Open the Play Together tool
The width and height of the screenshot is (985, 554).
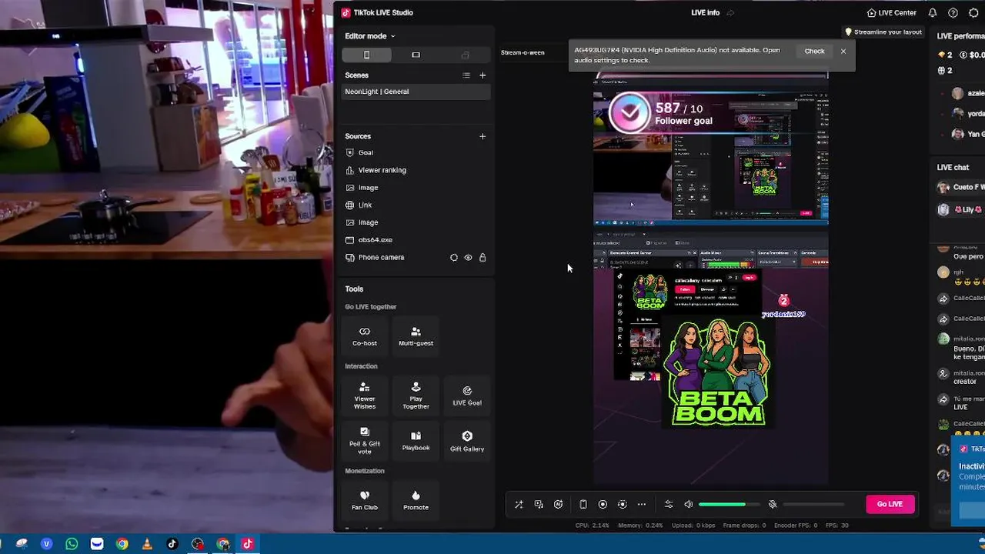(416, 395)
